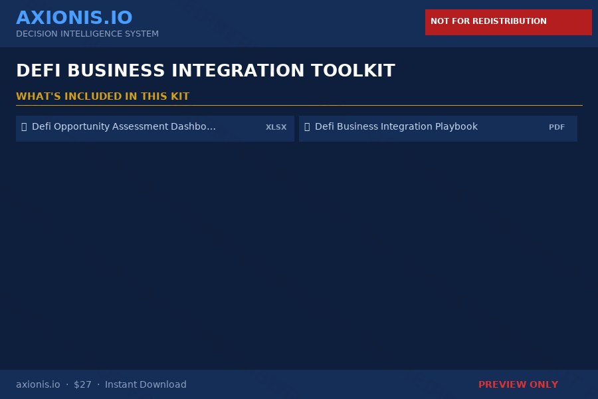598x399 pixels.
Task: Collapse the WHAT'S INCLUDED IN THIS KIT section
Action: 103,96
